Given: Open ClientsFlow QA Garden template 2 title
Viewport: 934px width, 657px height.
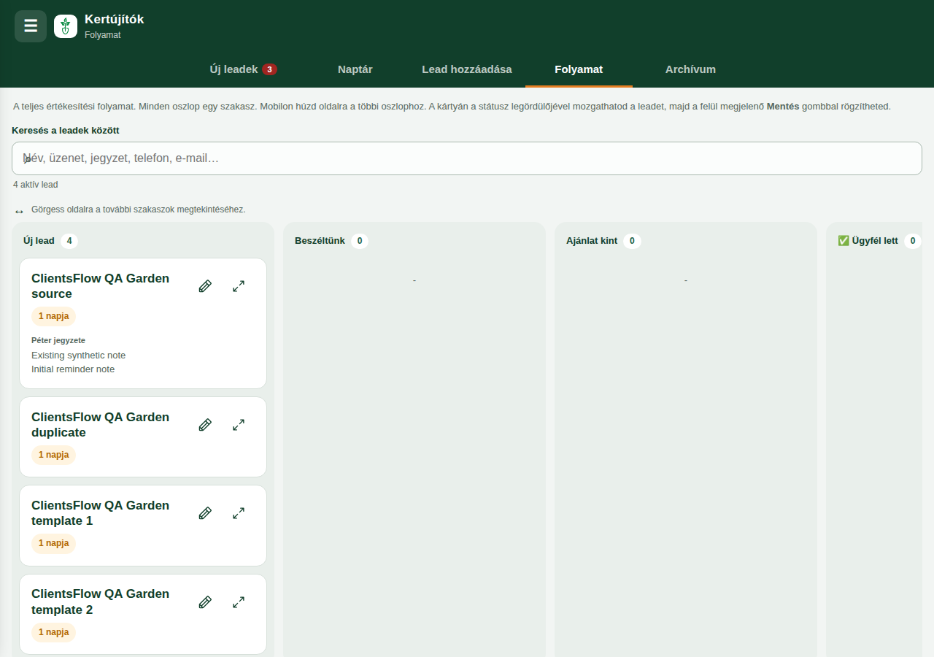Looking at the screenshot, I should (100, 602).
